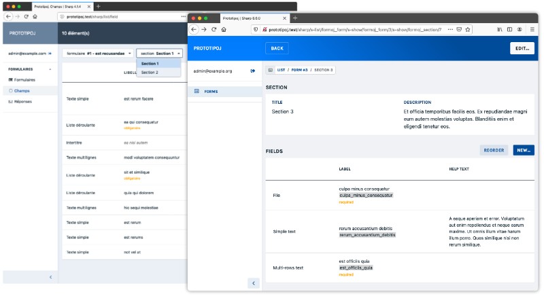Click the breadcrumb list icon before LIST
The height and width of the screenshot is (296, 544).
[271, 70]
